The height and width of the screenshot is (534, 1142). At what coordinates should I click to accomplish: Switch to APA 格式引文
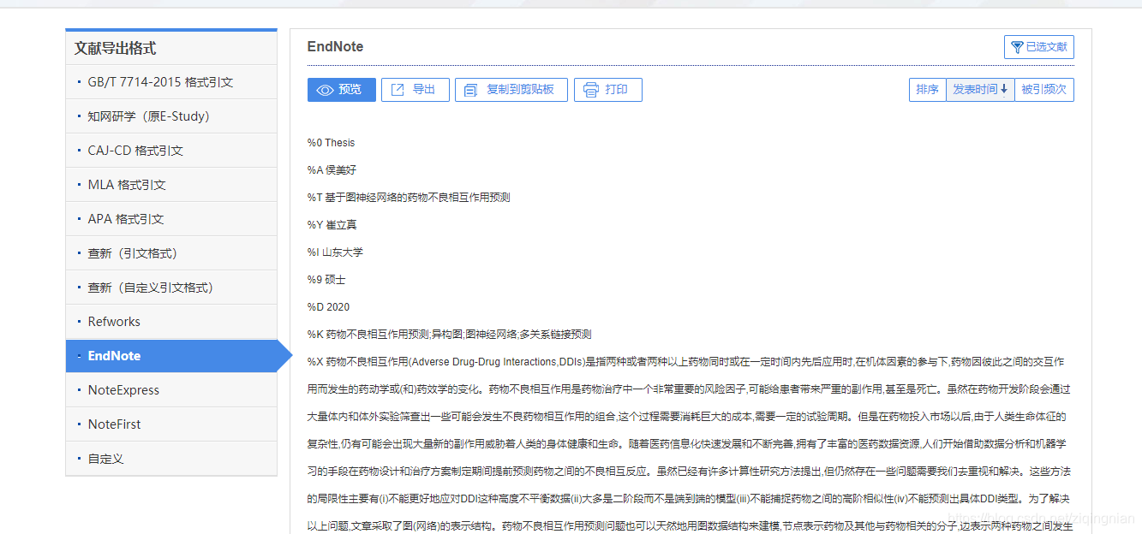171,219
